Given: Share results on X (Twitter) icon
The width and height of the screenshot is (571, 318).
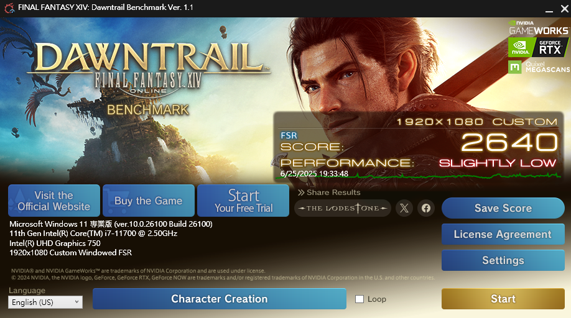Looking at the screenshot, I should [404, 208].
